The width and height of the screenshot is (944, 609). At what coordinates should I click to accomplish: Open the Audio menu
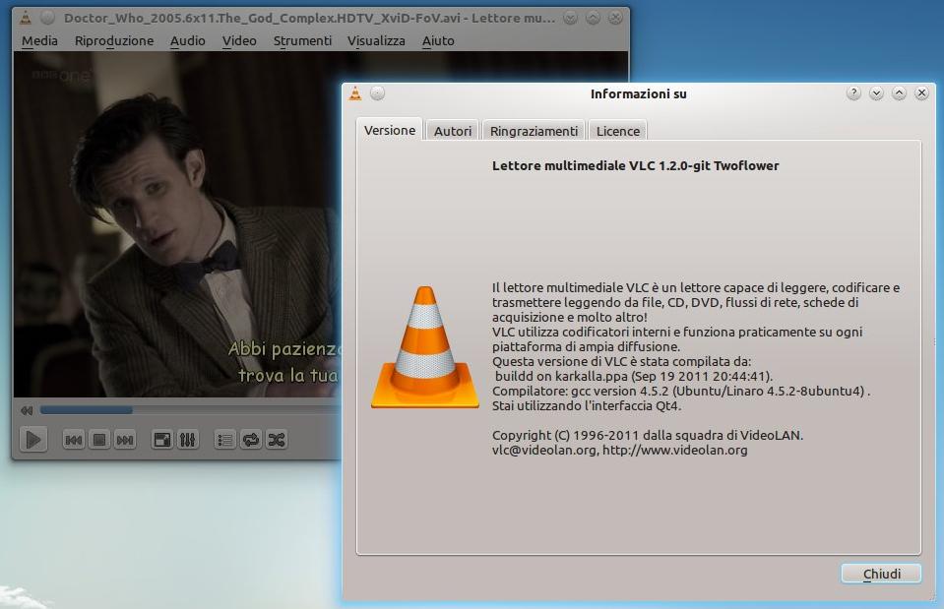coord(188,41)
